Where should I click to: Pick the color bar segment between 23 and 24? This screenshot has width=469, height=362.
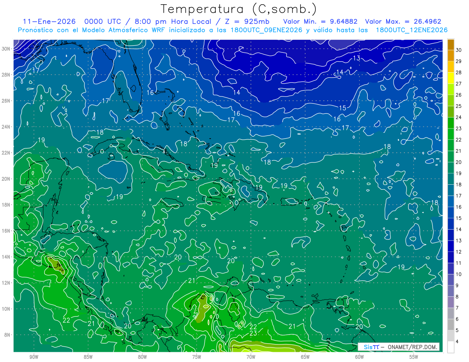451,123
